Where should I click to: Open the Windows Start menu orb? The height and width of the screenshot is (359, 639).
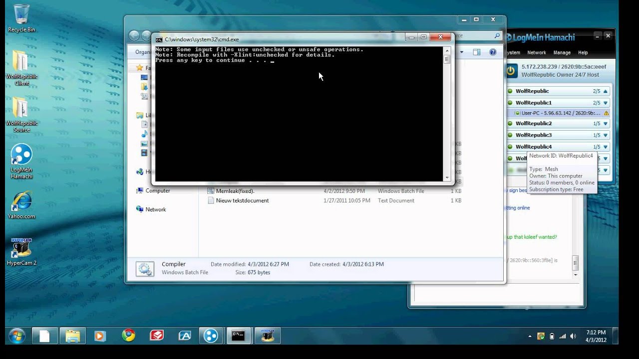[x=16, y=336]
